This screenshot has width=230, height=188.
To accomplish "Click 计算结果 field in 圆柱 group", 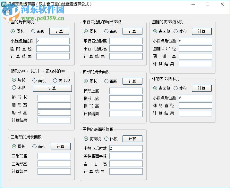I will click(x=126, y=171).
